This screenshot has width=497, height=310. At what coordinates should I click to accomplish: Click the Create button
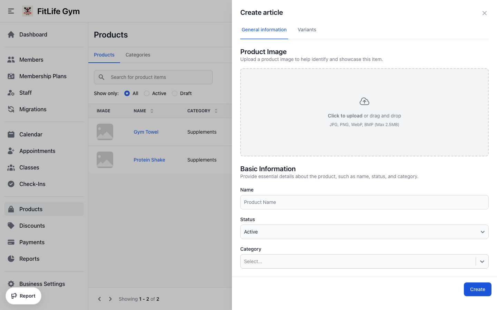tap(477, 289)
